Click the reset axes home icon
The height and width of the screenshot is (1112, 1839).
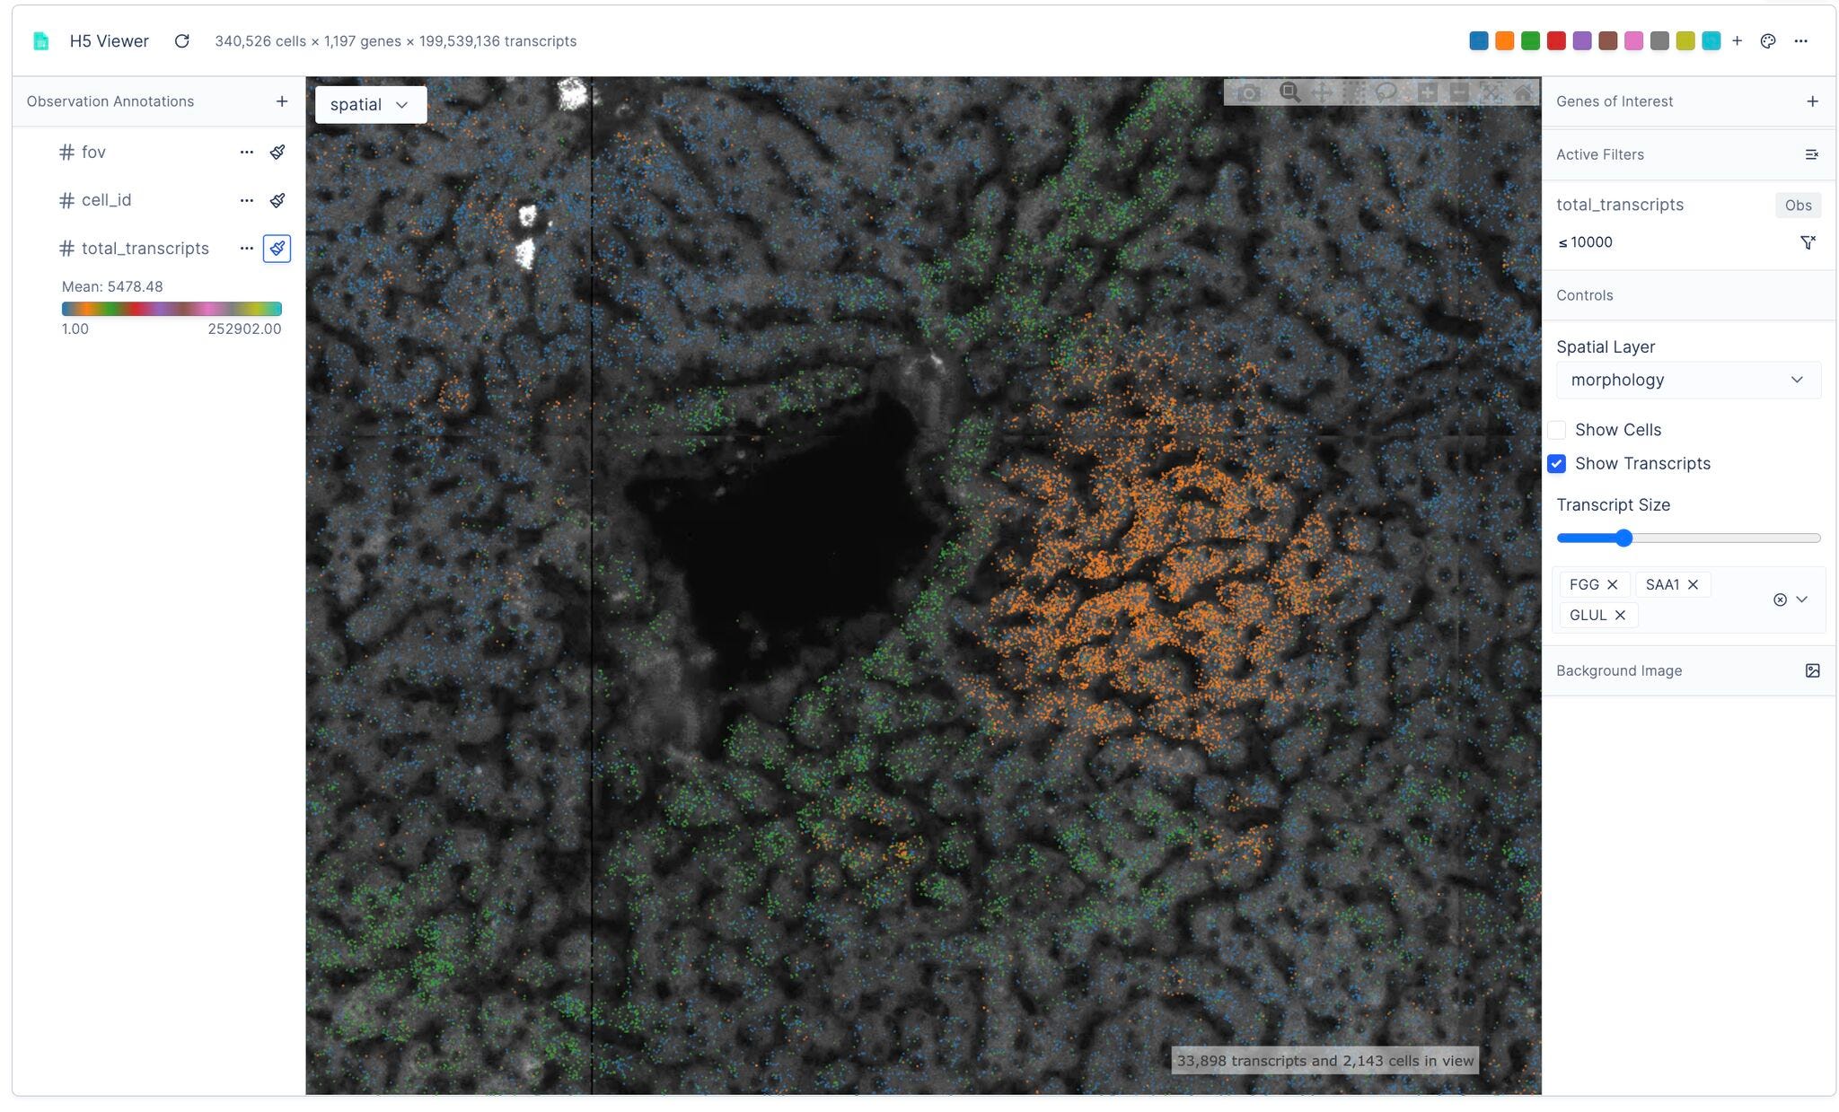point(1523,92)
